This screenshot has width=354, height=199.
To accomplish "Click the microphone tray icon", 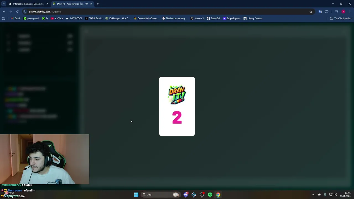I will [x=325, y=195].
